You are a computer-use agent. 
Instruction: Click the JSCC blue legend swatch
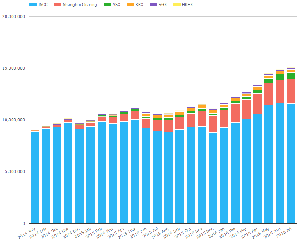tap(33, 5)
